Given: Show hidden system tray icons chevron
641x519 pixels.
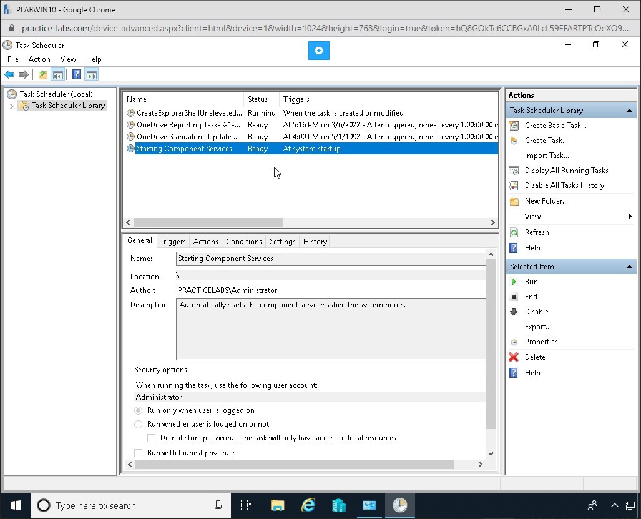Looking at the screenshot, I should (x=614, y=506).
